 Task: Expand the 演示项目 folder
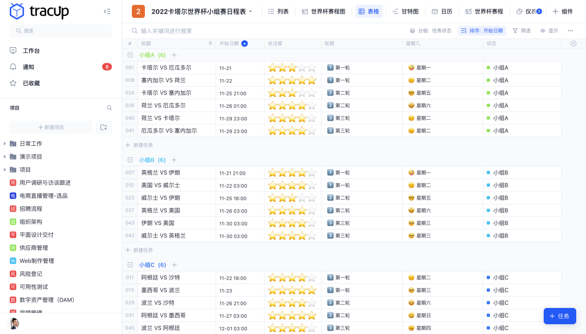(x=5, y=157)
